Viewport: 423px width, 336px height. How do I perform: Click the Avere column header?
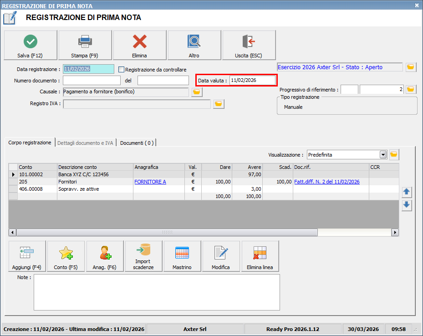247,167
